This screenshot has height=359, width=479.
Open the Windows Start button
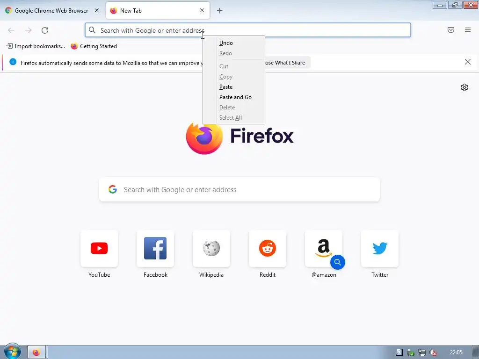12,352
